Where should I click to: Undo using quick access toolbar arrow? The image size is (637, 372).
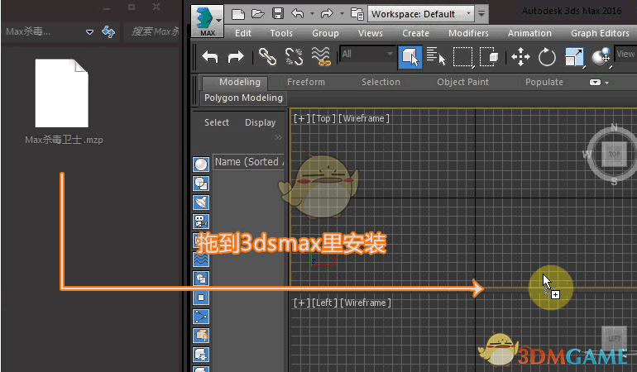point(297,14)
